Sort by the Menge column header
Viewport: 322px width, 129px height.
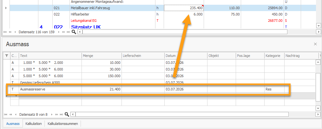coord(102,56)
